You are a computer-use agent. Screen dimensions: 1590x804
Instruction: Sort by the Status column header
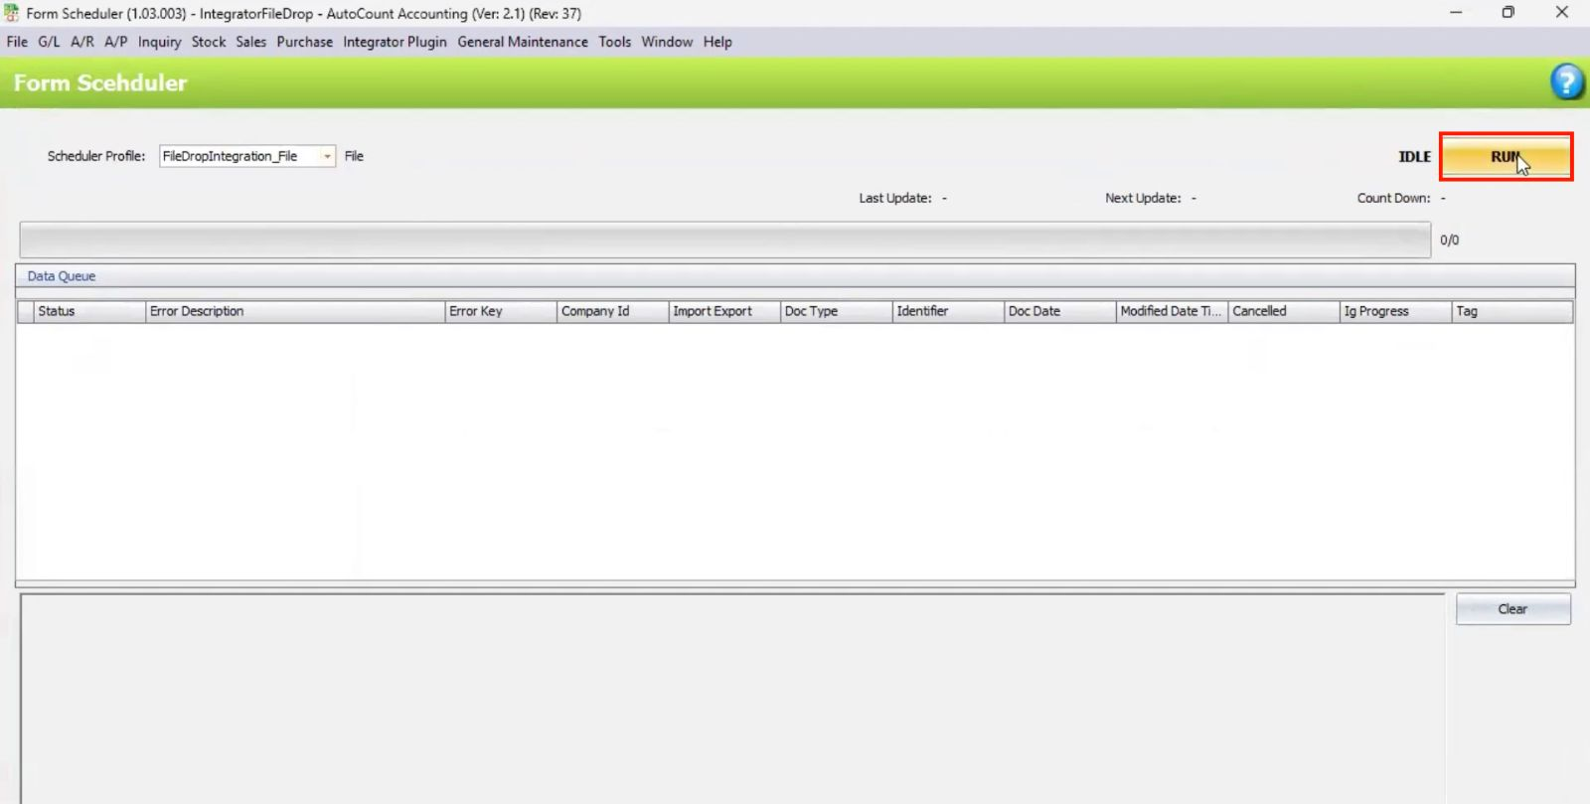(89, 311)
